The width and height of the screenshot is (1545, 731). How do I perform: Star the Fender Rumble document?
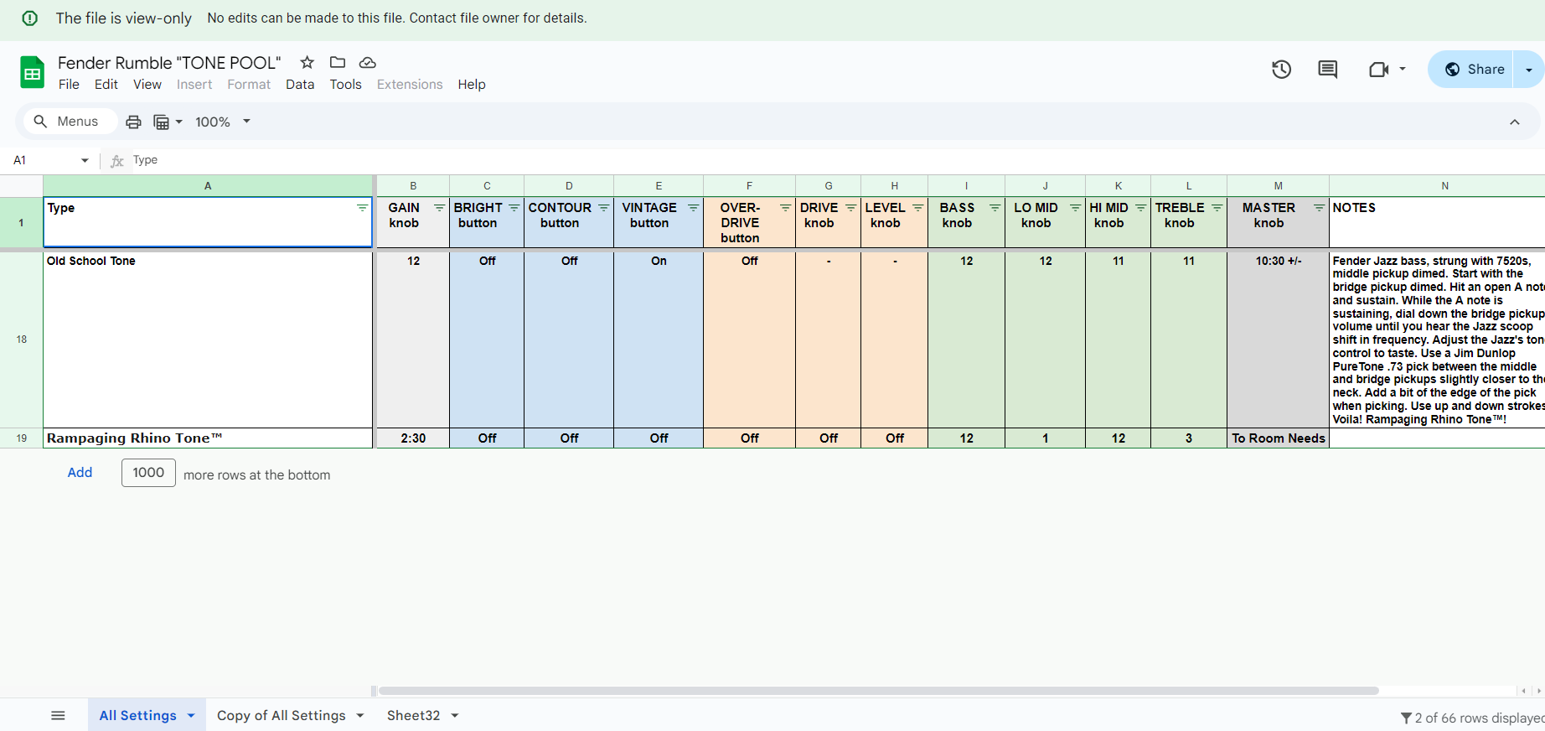[x=307, y=62]
